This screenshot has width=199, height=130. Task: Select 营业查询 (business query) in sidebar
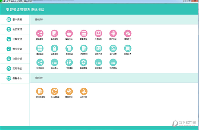click(x=15, y=49)
